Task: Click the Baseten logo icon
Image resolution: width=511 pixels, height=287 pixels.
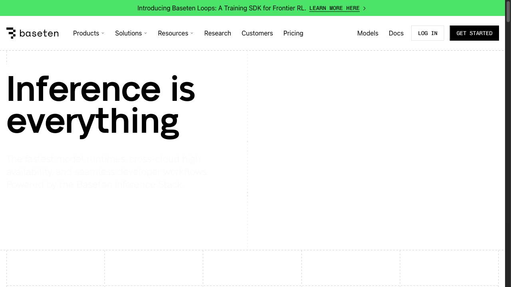Action: 11,33
